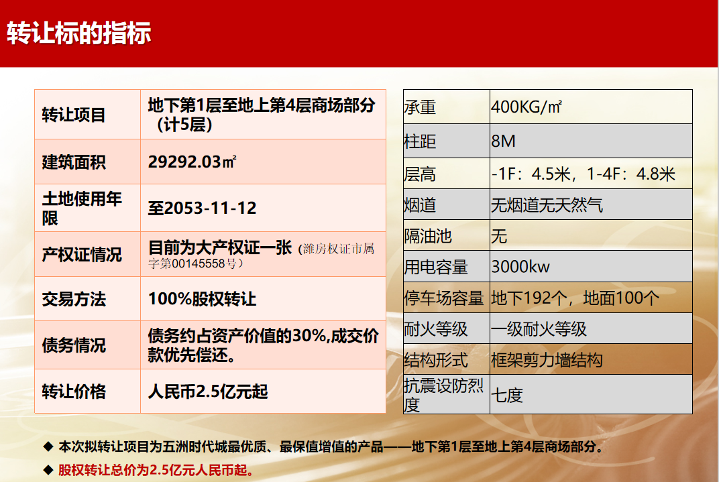This screenshot has height=482, width=719.
Task: Select the value 一级耐火等级
Action: point(539,329)
